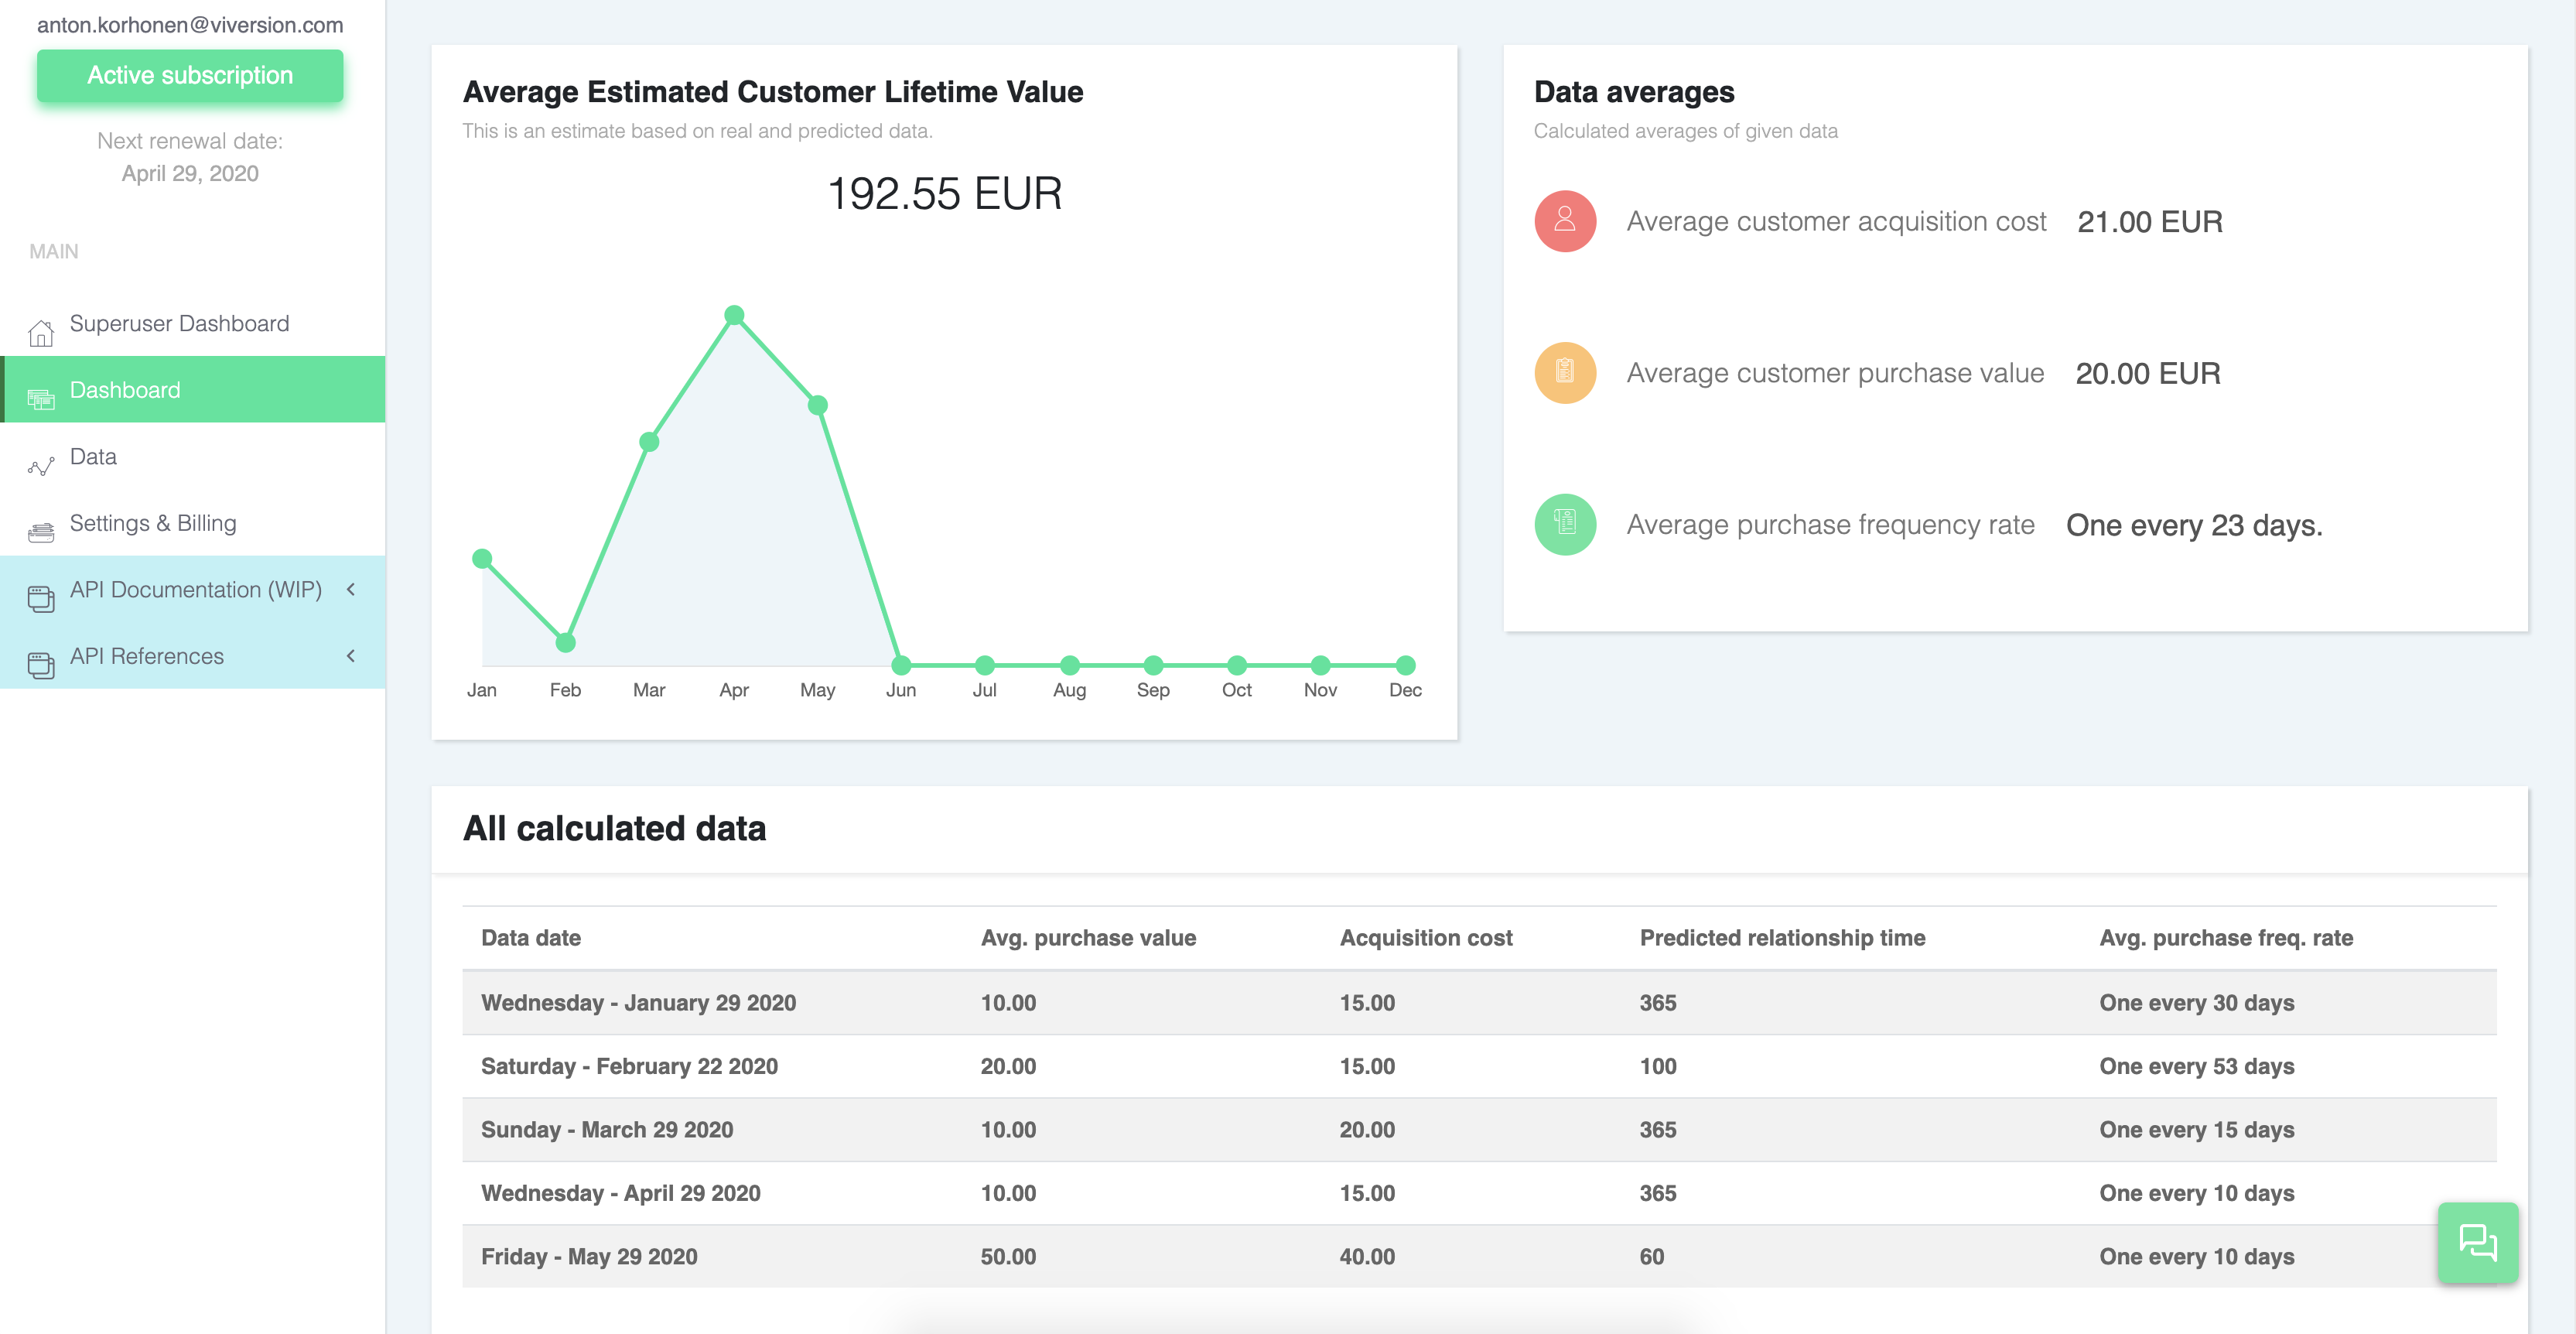
Task: Click the February data point on chart
Action: pos(565,643)
